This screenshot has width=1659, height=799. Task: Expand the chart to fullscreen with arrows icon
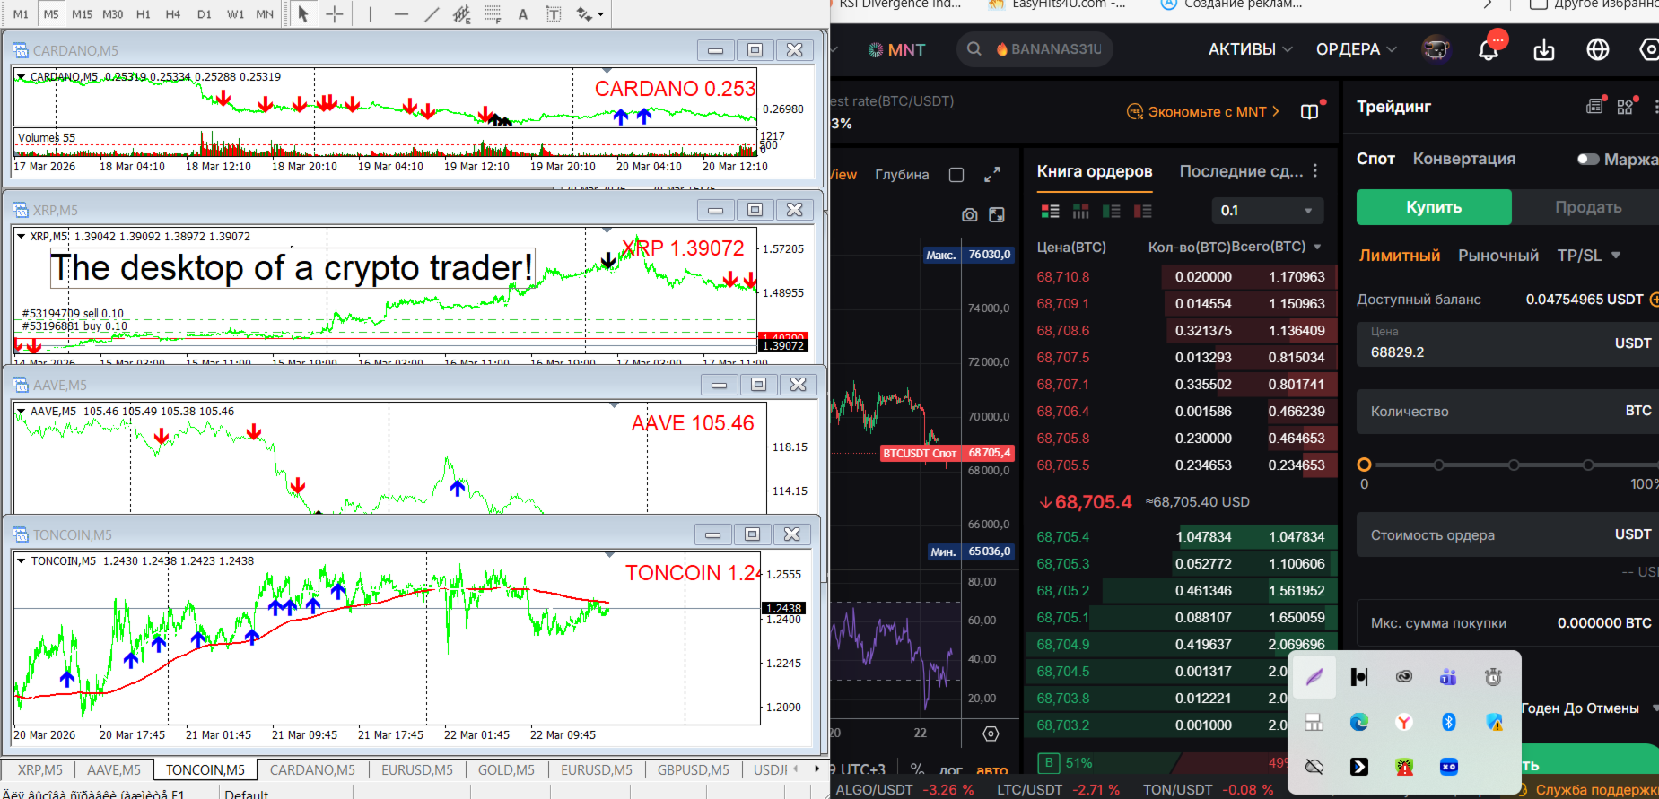[x=991, y=175]
